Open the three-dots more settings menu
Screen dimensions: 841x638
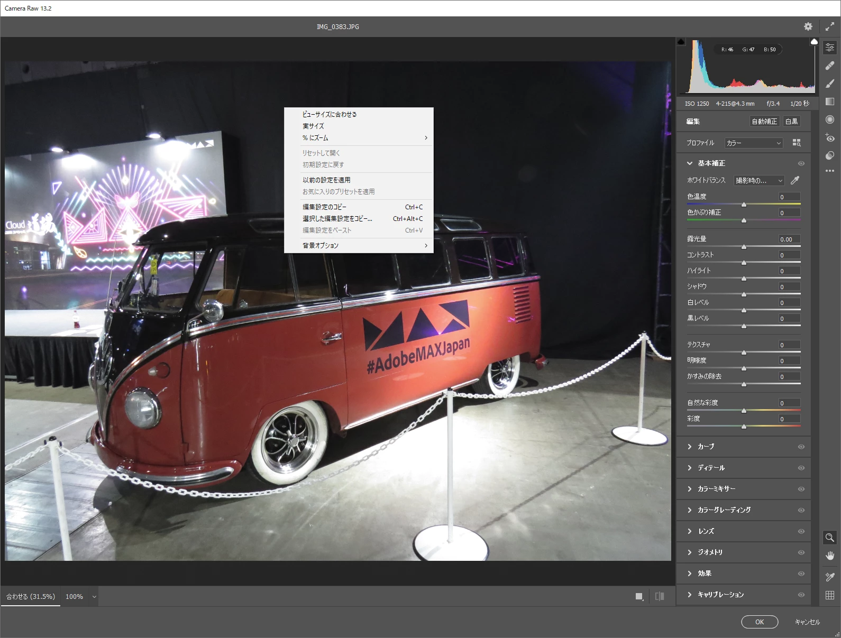829,171
